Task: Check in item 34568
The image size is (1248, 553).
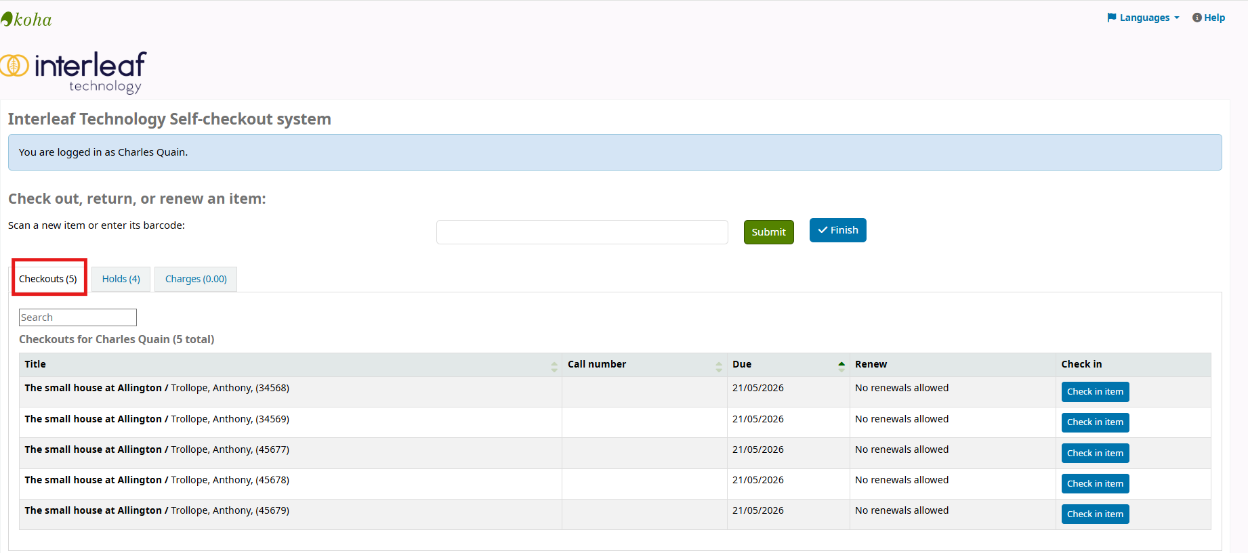Action: pos(1095,392)
